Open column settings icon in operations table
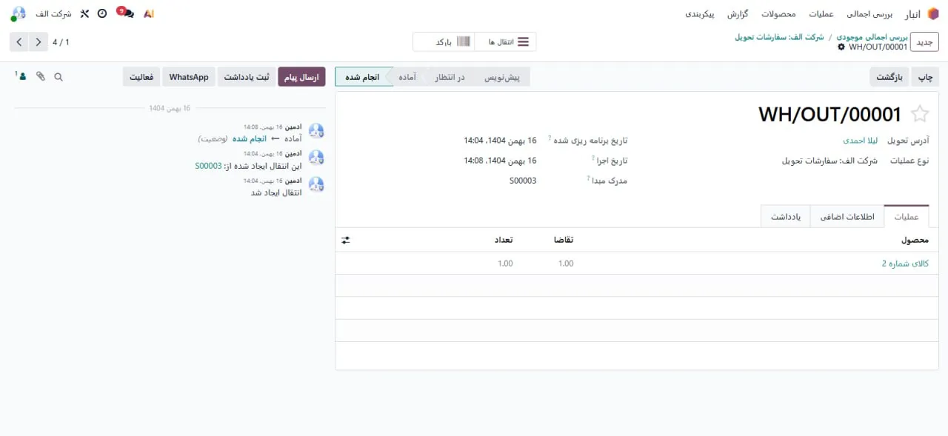The height and width of the screenshot is (436, 948). pos(346,240)
